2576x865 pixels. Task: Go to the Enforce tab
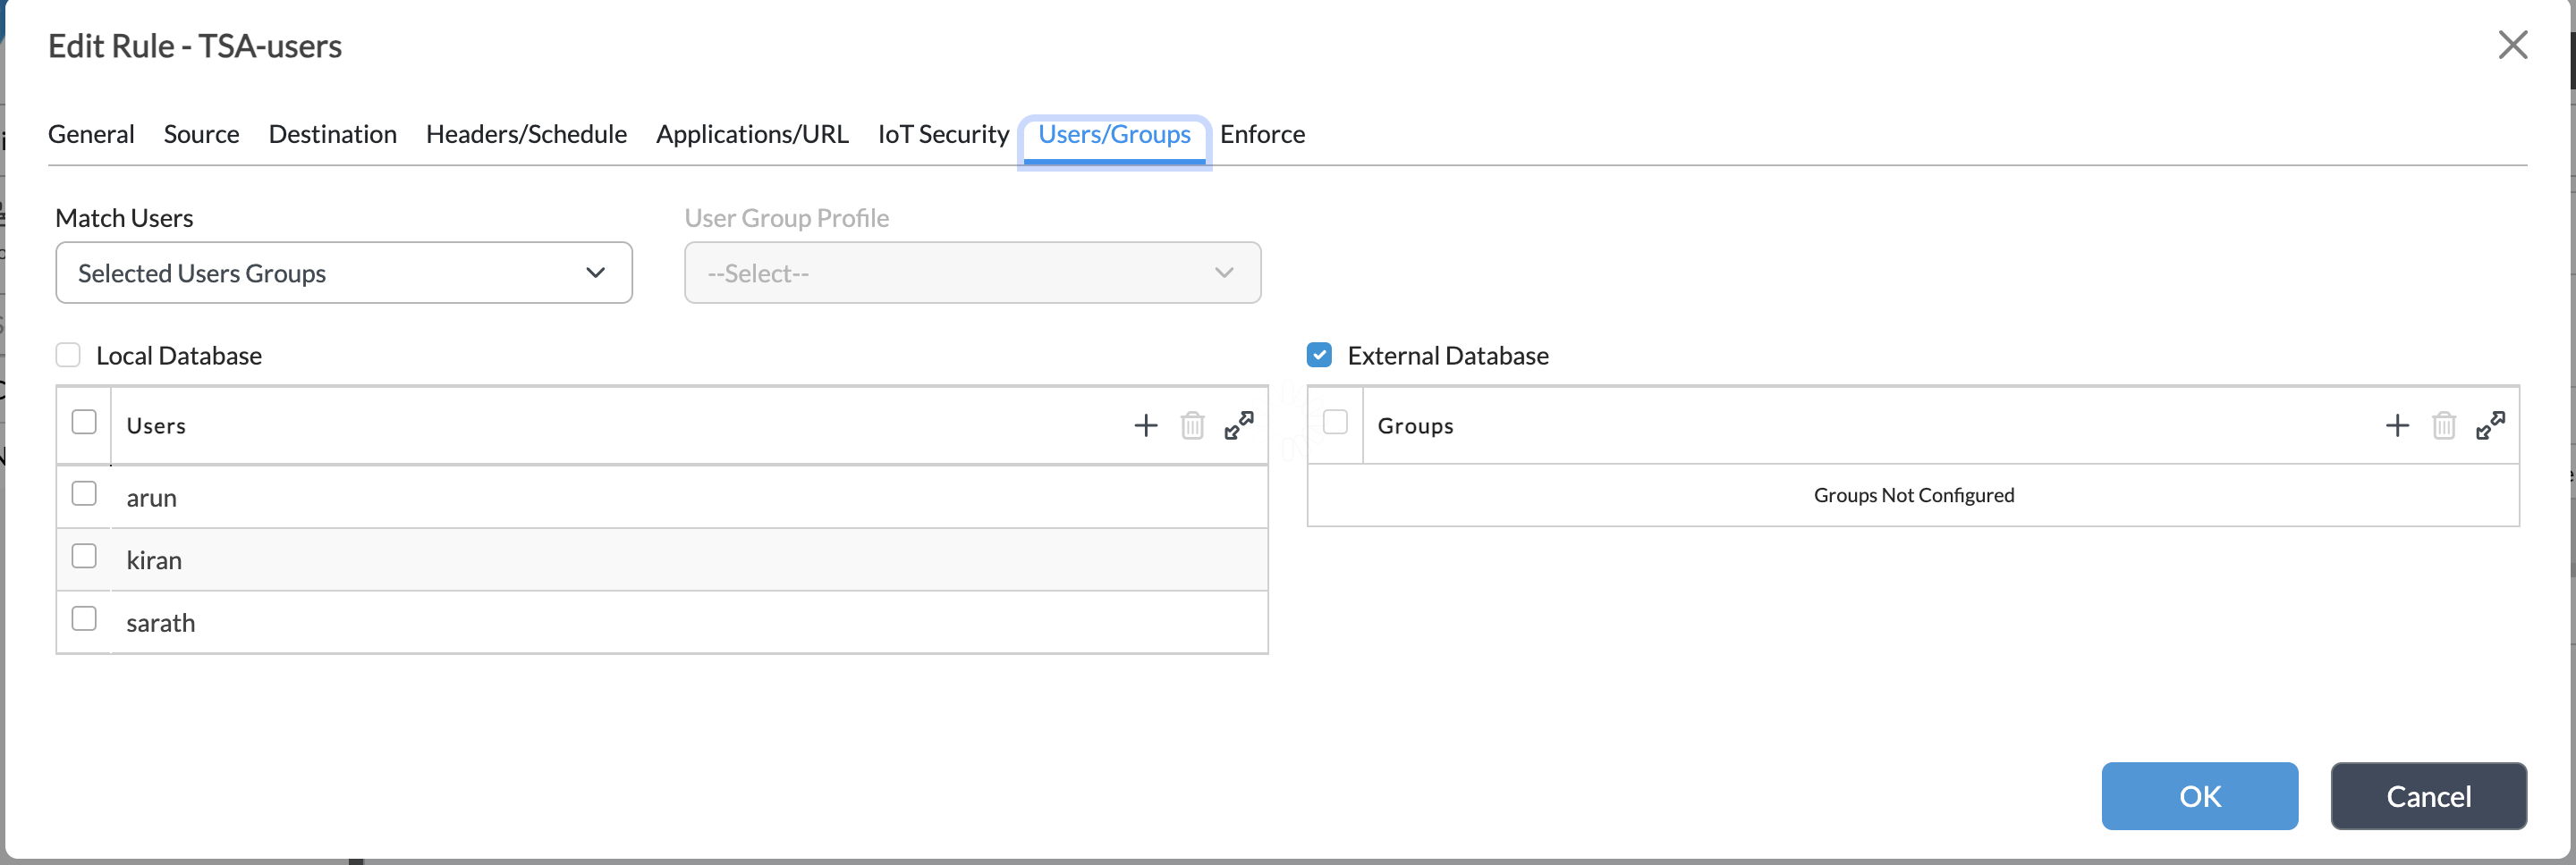[x=1262, y=134]
